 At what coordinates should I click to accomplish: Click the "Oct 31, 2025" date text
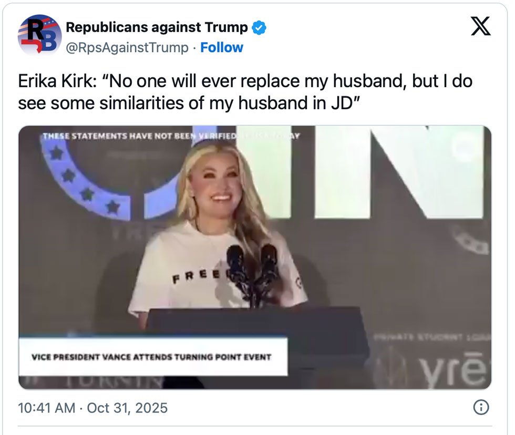127,408
